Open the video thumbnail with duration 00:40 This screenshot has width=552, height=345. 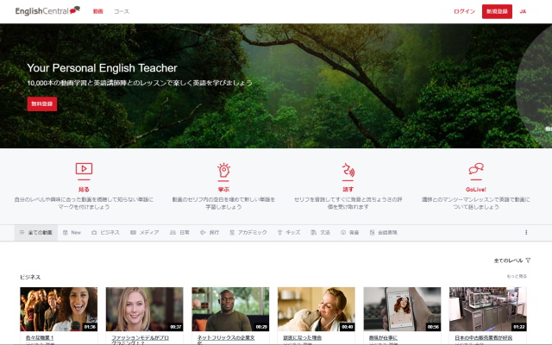point(317,309)
